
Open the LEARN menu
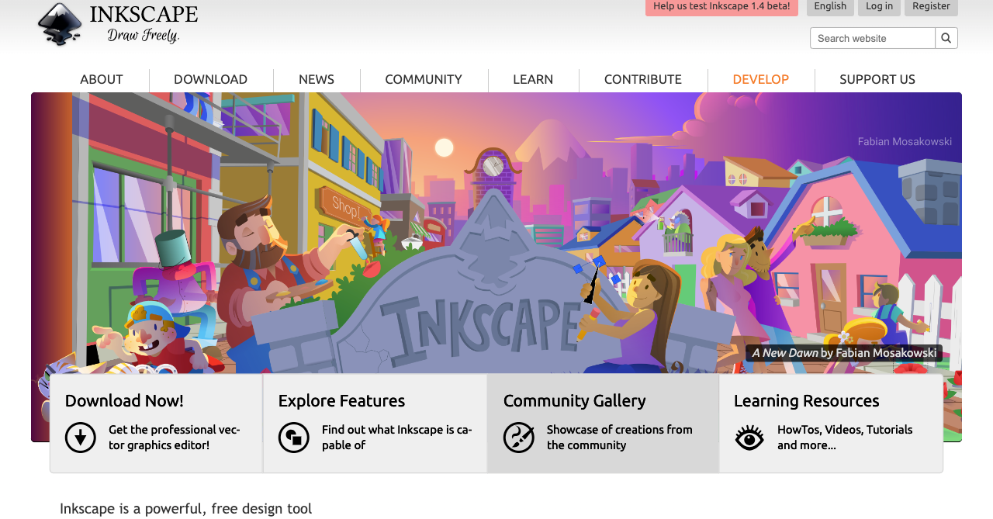click(x=533, y=79)
